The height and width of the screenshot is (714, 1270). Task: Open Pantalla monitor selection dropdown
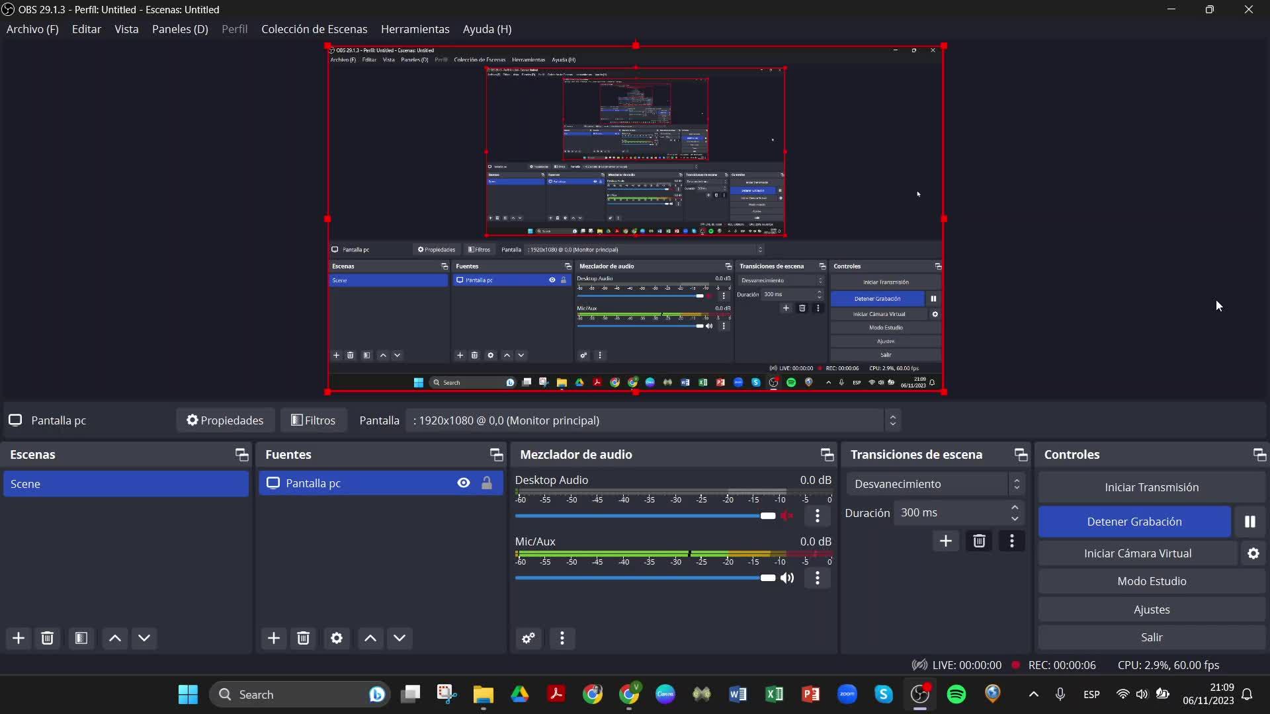click(x=653, y=420)
